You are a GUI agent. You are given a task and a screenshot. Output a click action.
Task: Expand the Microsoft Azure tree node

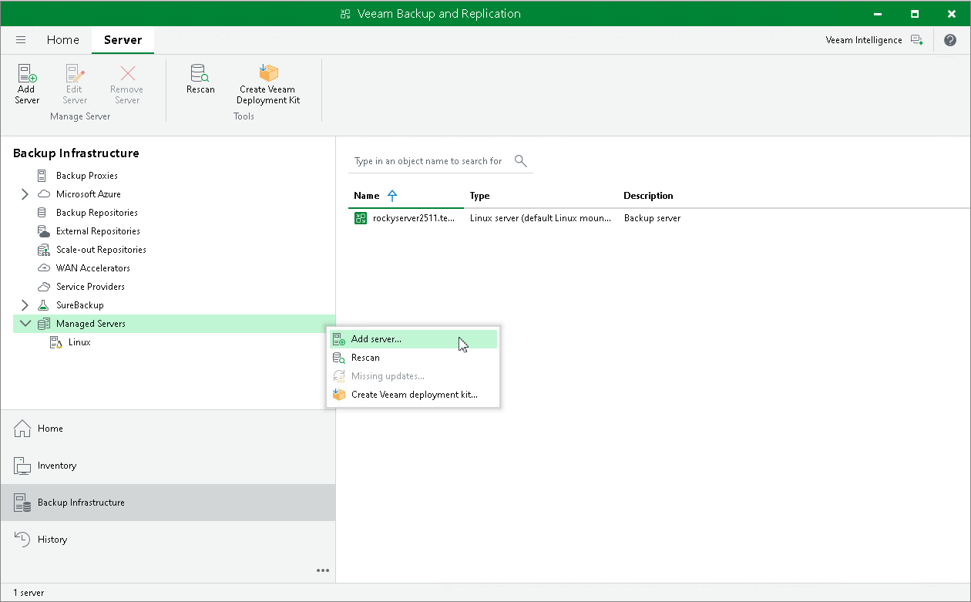coord(25,194)
